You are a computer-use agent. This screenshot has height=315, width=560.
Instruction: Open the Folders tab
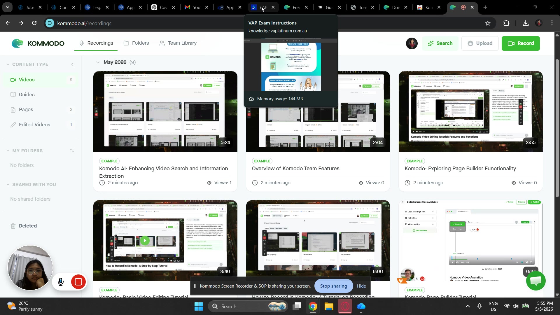pos(136,43)
